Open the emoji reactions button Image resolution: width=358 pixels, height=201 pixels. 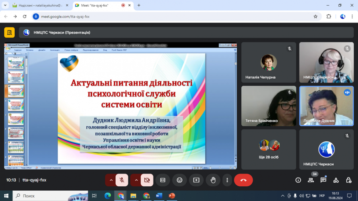click(179, 180)
